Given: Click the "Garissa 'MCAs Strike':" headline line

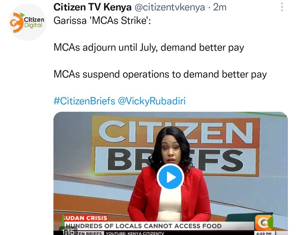Looking at the screenshot, I should (x=102, y=21).
